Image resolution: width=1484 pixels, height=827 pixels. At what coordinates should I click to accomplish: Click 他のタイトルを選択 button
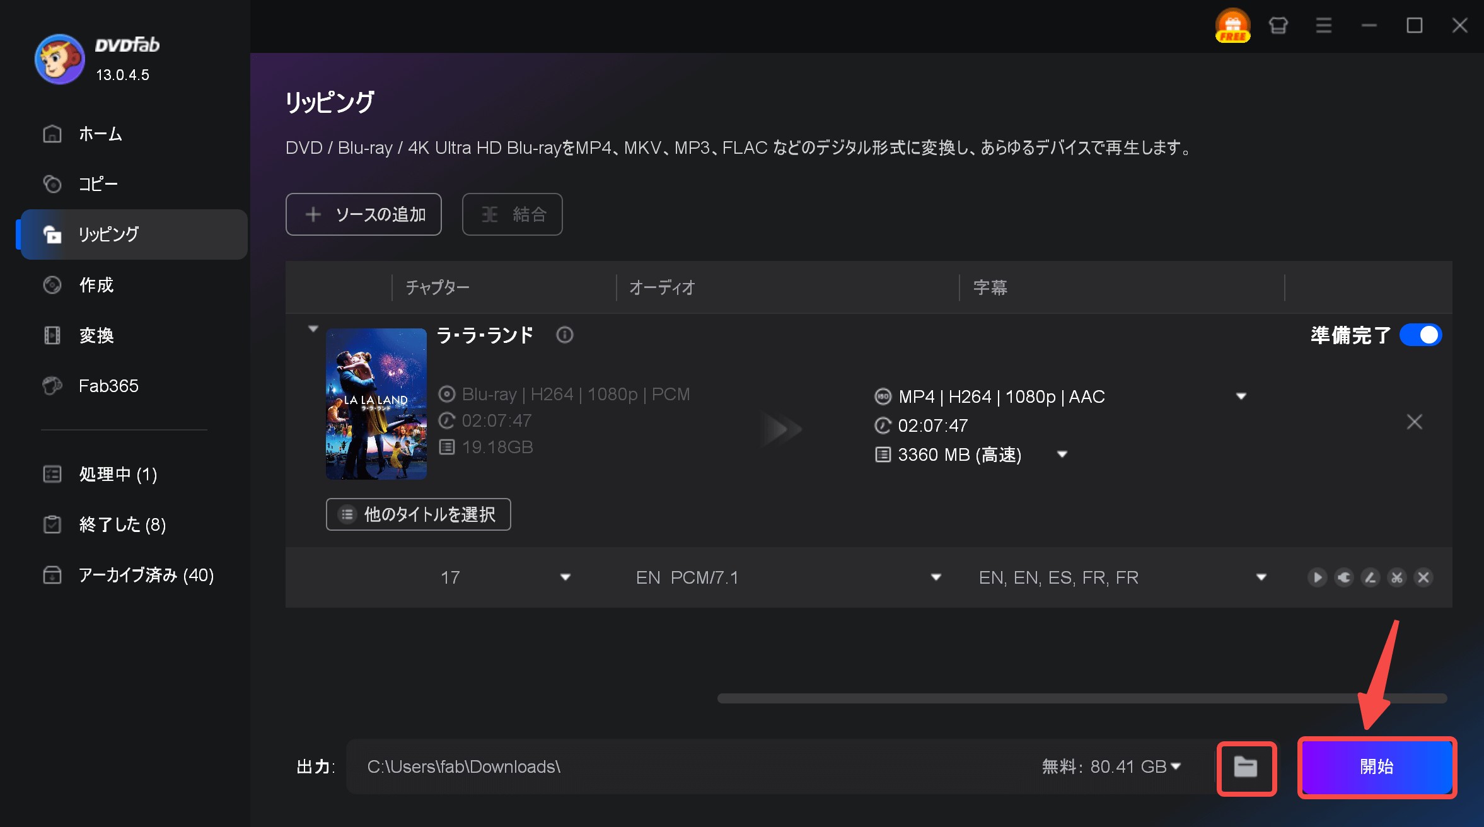click(x=419, y=514)
